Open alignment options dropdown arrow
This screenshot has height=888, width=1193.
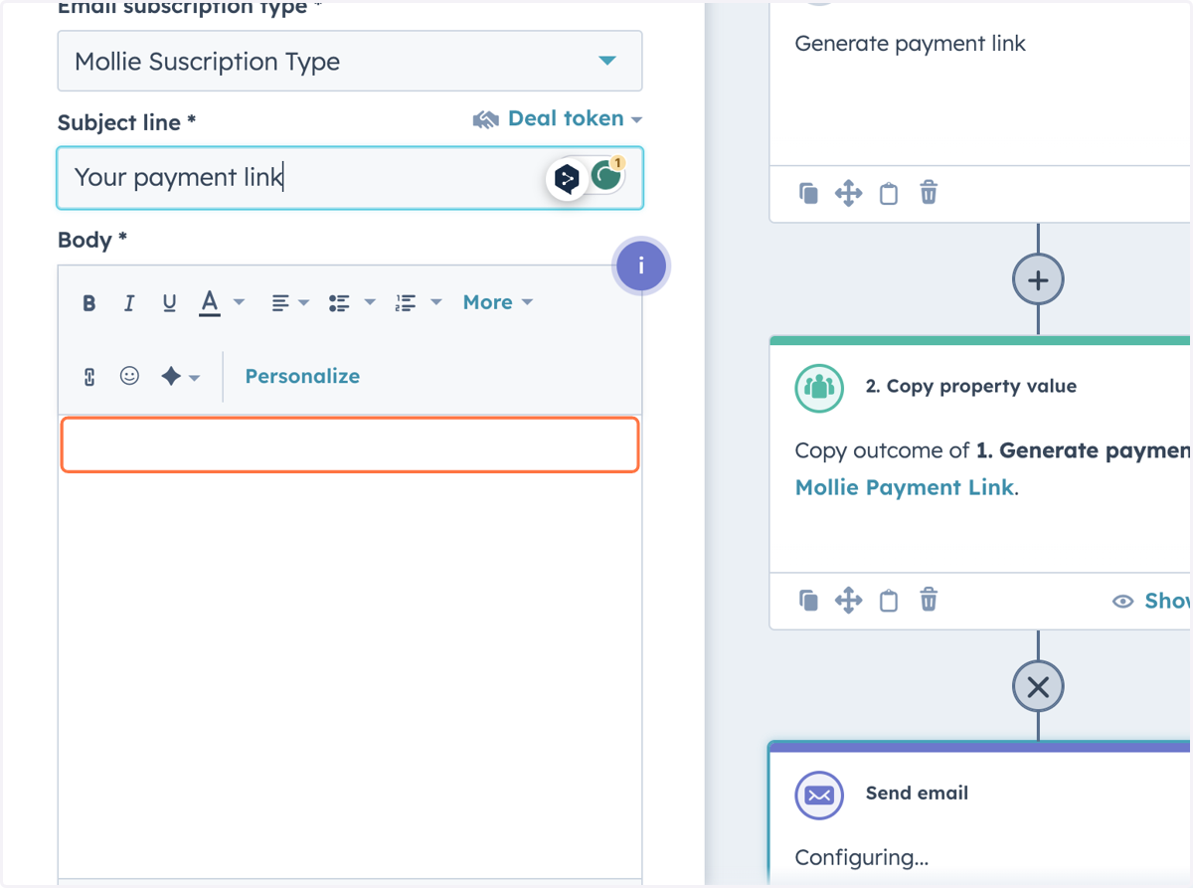[x=304, y=302]
